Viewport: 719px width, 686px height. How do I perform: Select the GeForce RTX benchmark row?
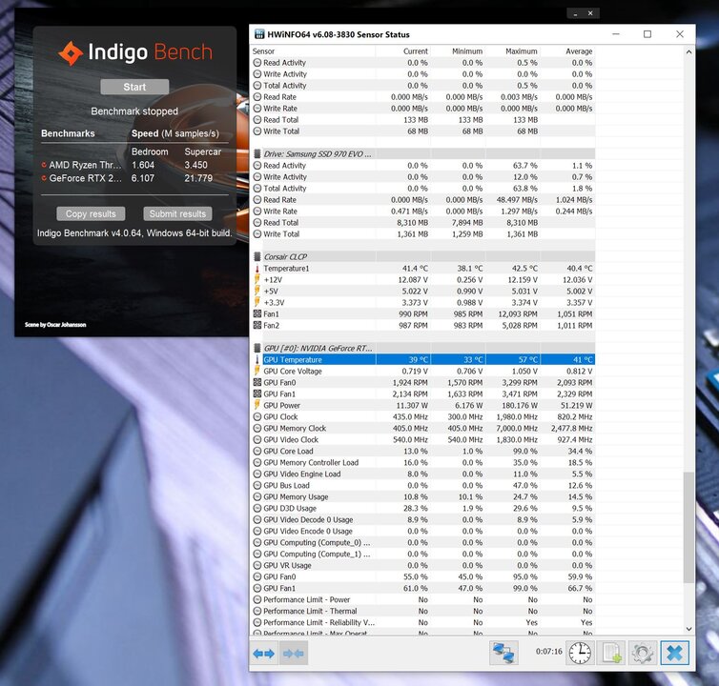click(133, 178)
